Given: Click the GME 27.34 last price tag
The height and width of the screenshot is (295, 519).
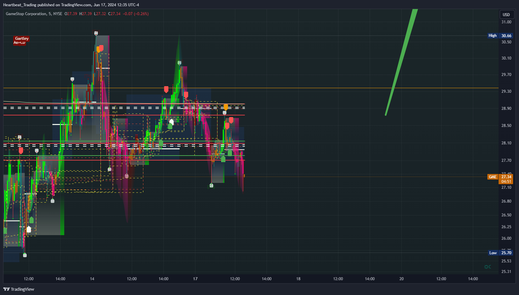Looking at the screenshot, I should [500, 177].
